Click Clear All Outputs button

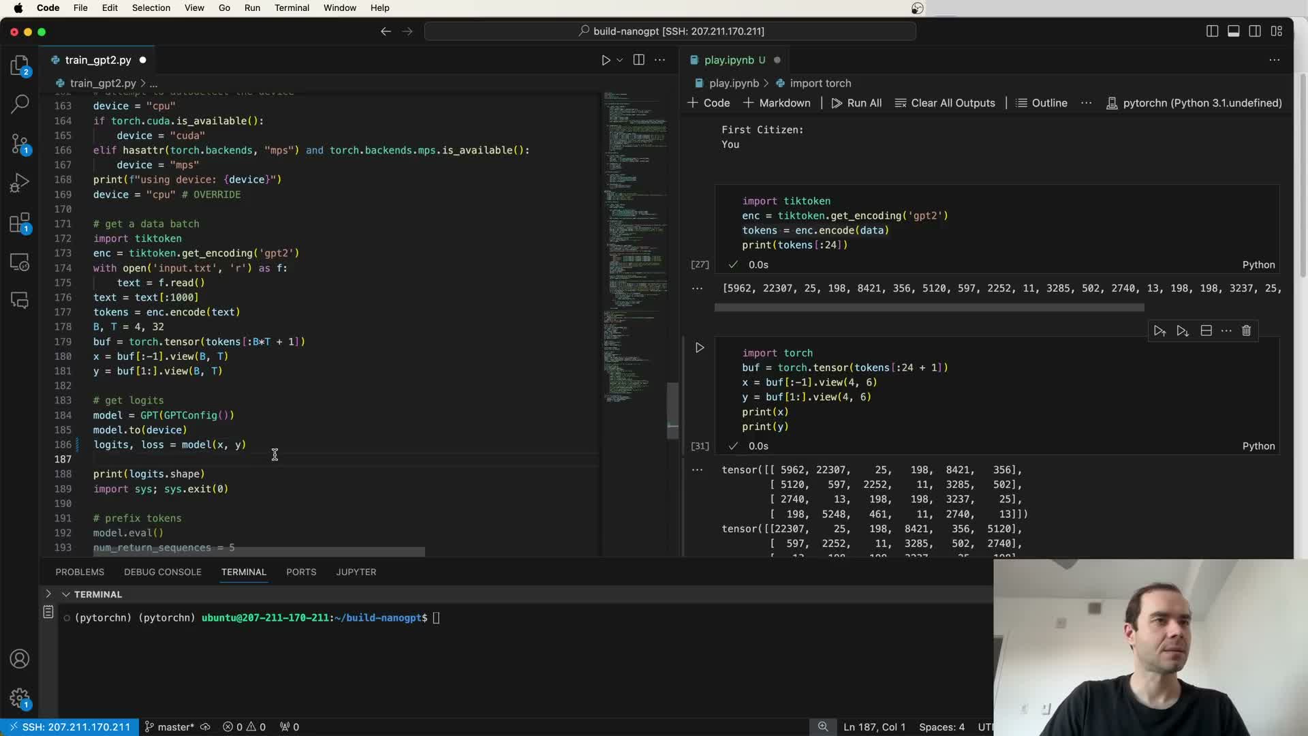[944, 103]
